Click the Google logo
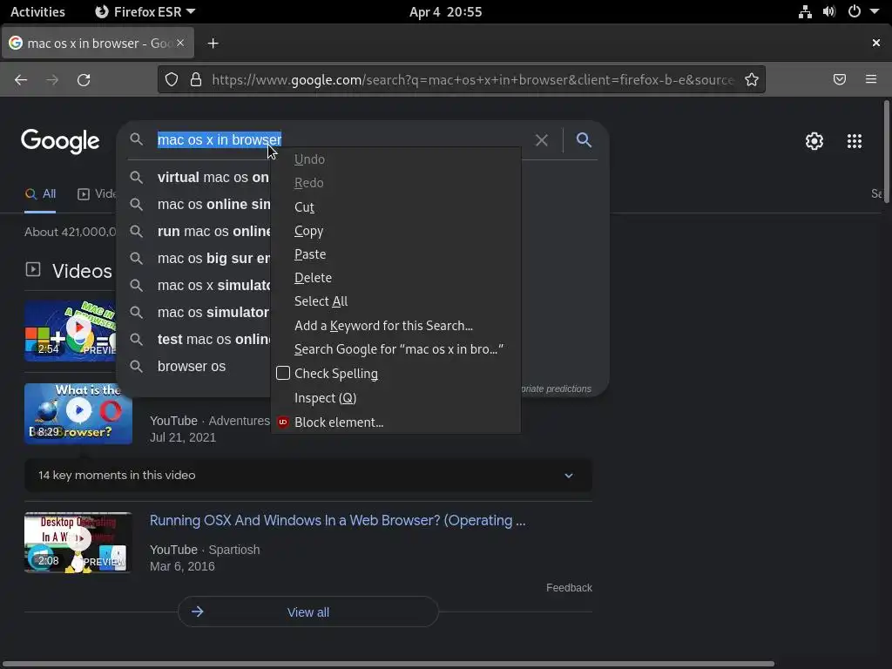Image resolution: width=892 pixels, height=669 pixels. (60, 141)
